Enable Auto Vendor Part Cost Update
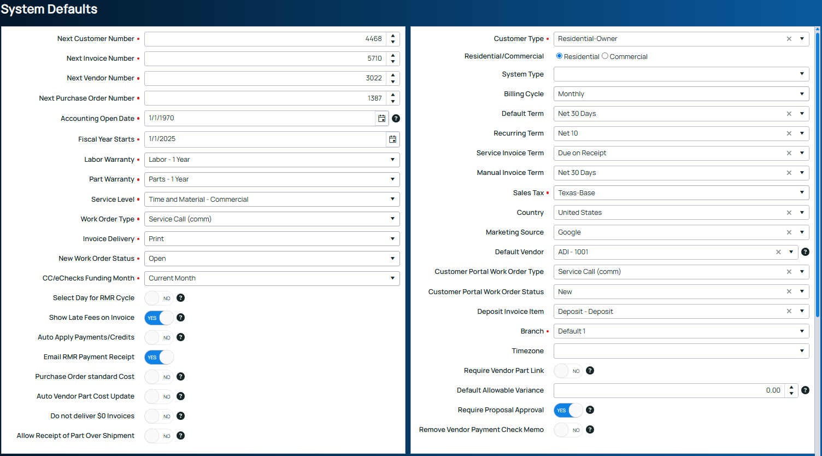The height and width of the screenshot is (456, 822). pos(159,396)
